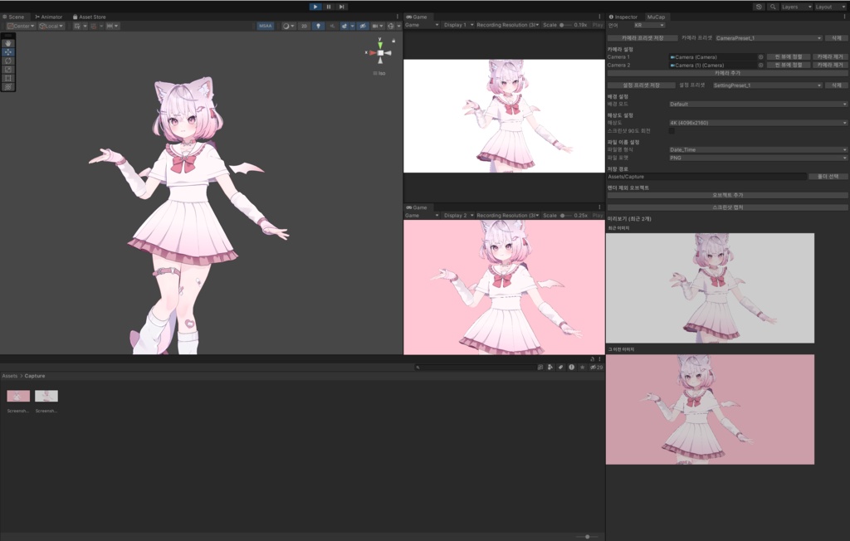Click the favorites star icon in Project
The image size is (850, 541).
tap(582, 367)
